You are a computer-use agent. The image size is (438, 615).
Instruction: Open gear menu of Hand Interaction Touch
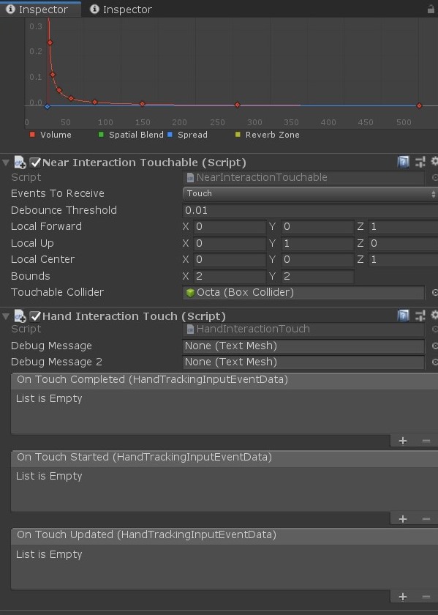(x=434, y=315)
